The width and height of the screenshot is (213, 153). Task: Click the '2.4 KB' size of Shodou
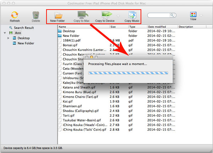tap(114, 111)
